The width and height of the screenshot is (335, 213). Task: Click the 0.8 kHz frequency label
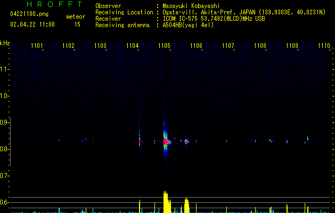pyautogui.click(x=4, y=149)
